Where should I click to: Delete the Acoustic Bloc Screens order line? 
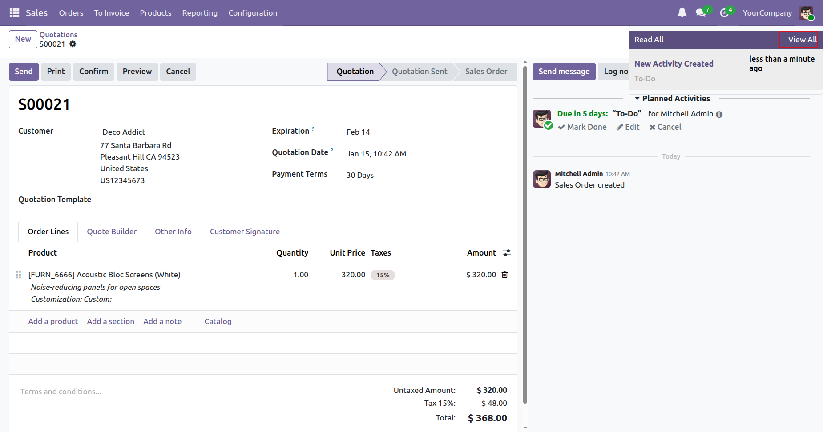click(504, 275)
